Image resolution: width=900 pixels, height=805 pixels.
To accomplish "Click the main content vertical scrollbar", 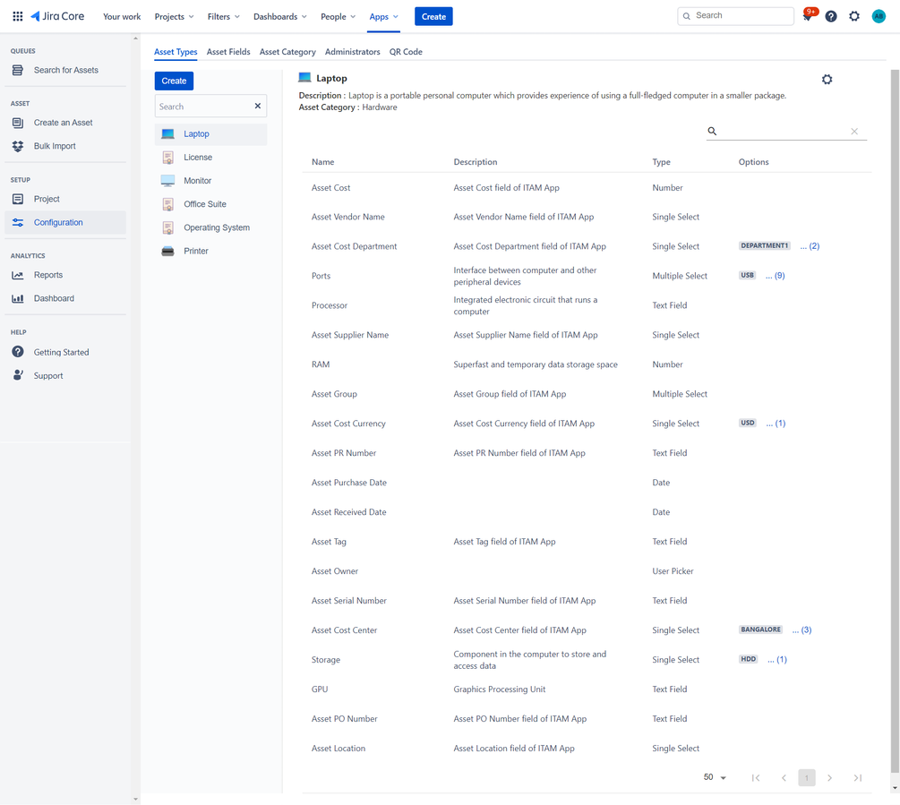I will (895, 422).
